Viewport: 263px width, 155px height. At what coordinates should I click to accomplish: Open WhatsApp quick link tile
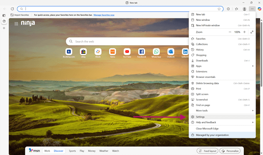(x=156, y=53)
